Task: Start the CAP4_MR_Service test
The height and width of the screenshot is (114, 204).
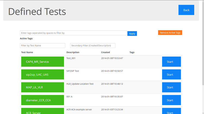Action: point(171,62)
